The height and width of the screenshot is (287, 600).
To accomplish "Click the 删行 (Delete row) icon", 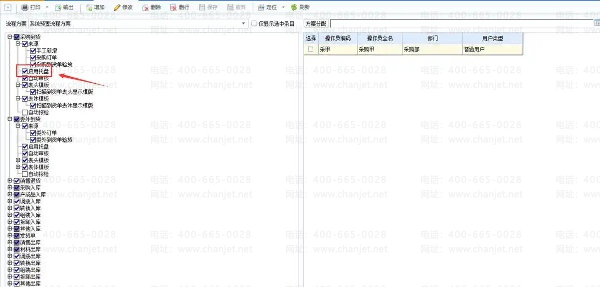I will coord(173,7).
